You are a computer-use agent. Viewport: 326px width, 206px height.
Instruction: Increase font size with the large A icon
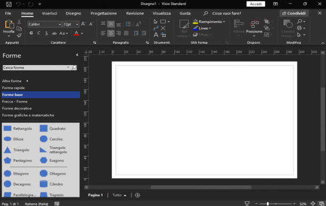click(84, 24)
